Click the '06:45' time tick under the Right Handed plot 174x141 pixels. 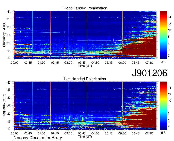tap(136, 63)
